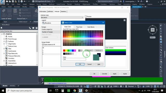Image resolution: width=166 pixels, height=93 pixels.
Task: Select Corridors in Toolspace tree
Action: [11, 58]
